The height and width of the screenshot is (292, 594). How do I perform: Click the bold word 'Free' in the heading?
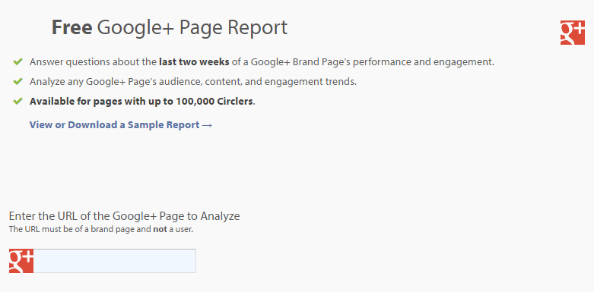[71, 27]
